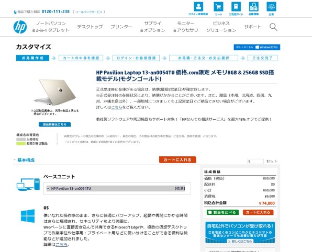Click the HP logo
This screenshot has height=252, width=312.
[x=20, y=27]
